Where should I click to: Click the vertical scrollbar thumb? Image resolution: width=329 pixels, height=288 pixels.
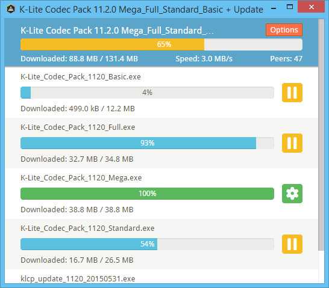point(321,135)
